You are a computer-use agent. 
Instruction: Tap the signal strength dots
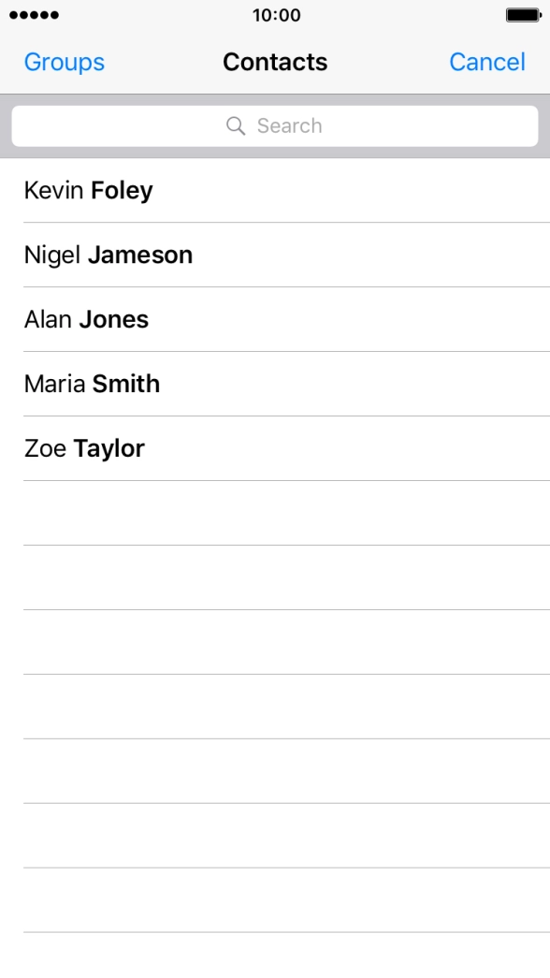coord(35,15)
